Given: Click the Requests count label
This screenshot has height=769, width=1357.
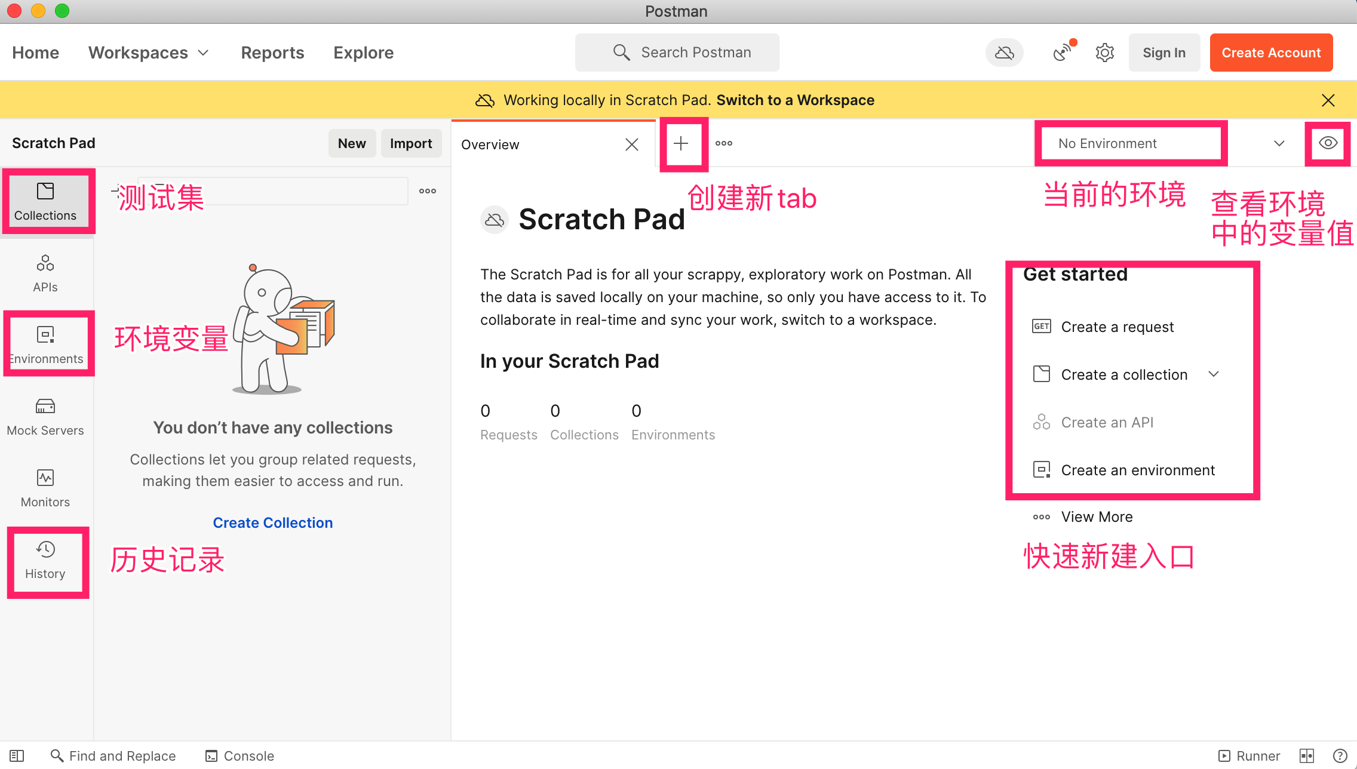Looking at the screenshot, I should [x=509, y=435].
